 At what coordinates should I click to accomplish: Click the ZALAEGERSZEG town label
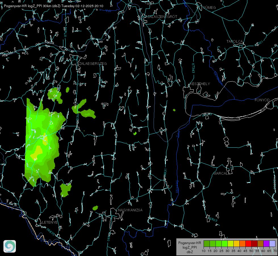(93, 64)
